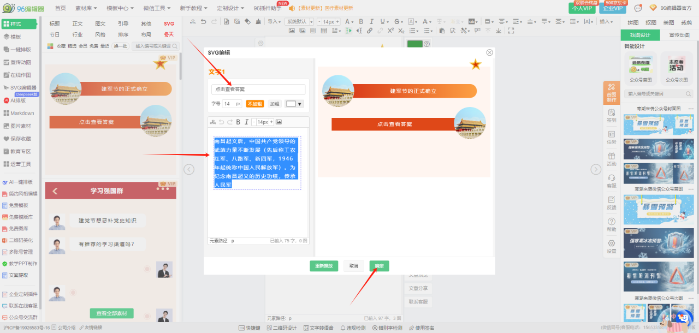This screenshot has width=699, height=333.
Task: Select 不加粗 font weight option
Action: [x=255, y=104]
